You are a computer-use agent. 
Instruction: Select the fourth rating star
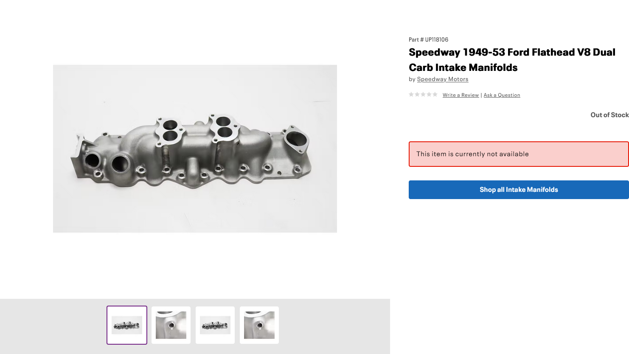[x=429, y=94]
